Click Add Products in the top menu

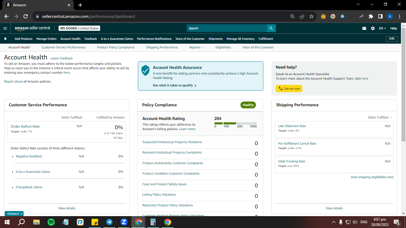(23, 39)
